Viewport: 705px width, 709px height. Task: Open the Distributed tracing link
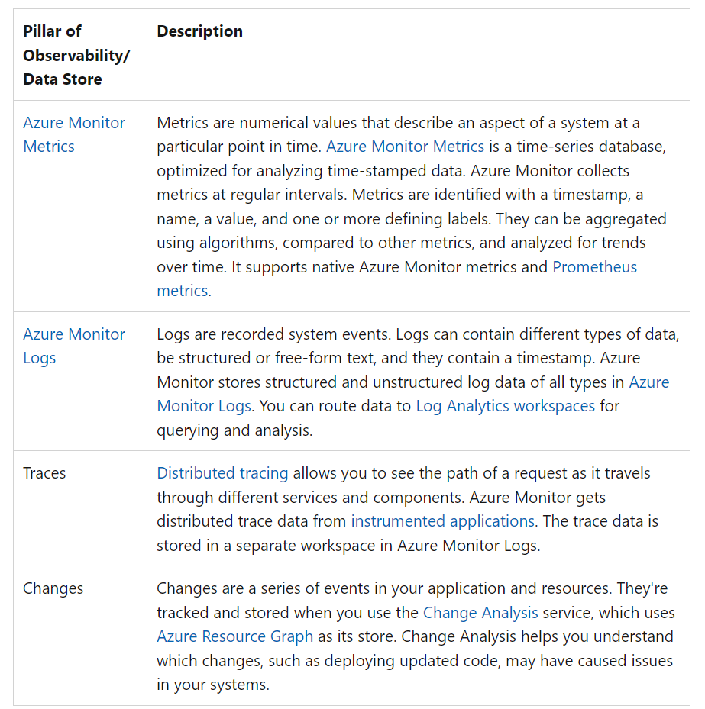click(222, 473)
